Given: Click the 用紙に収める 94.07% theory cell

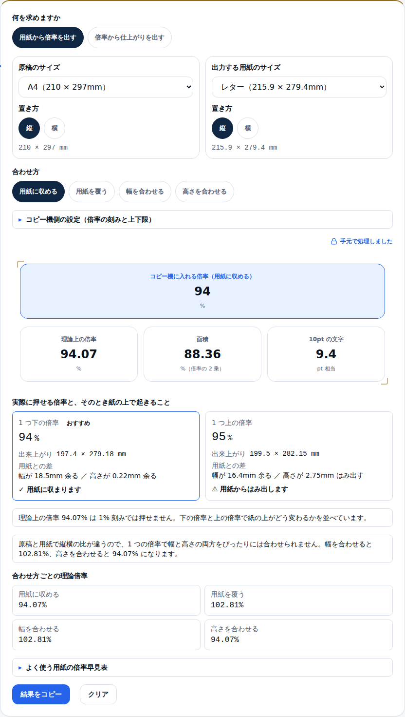Looking at the screenshot, I should click(x=106, y=600).
